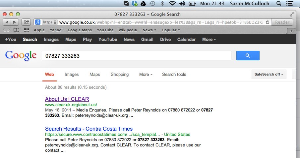Image resolution: width=300 pixels, height=158 pixels.
Task: Click the Google logo
Action: tap(21, 56)
